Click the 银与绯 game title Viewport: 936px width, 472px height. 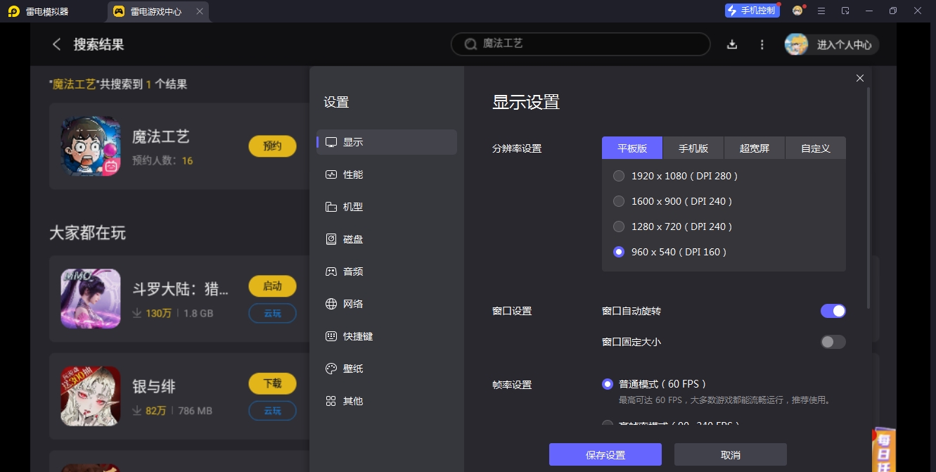tap(154, 386)
